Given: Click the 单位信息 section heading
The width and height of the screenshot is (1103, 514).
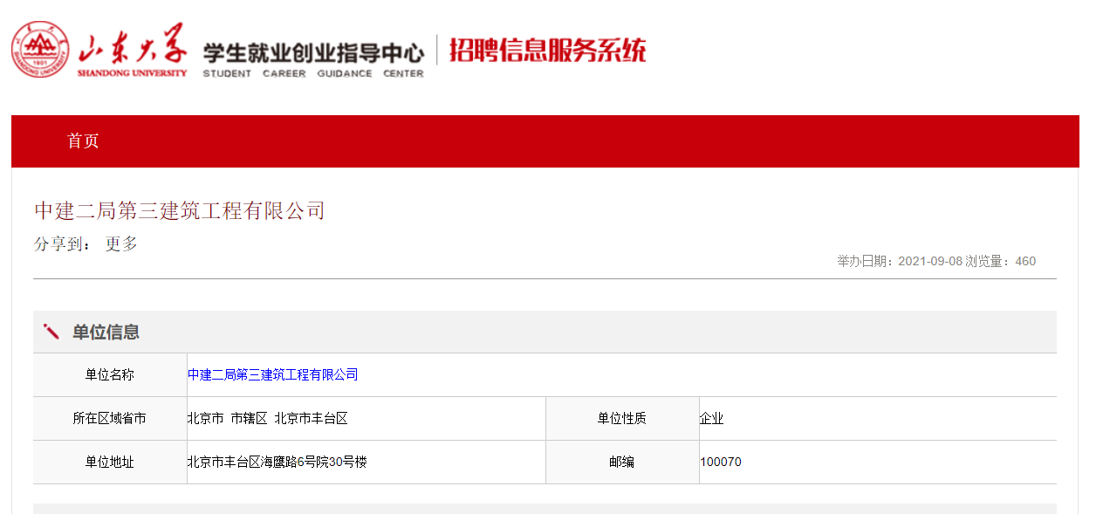Looking at the screenshot, I should click(106, 332).
